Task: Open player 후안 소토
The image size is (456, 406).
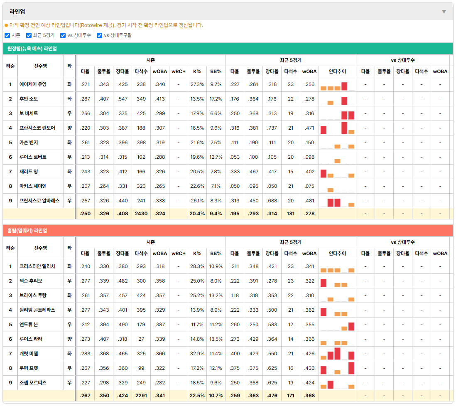Action: 29,99
